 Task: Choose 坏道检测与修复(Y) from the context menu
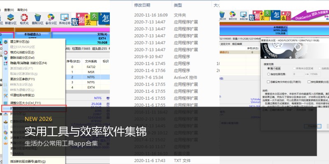point(22,96)
